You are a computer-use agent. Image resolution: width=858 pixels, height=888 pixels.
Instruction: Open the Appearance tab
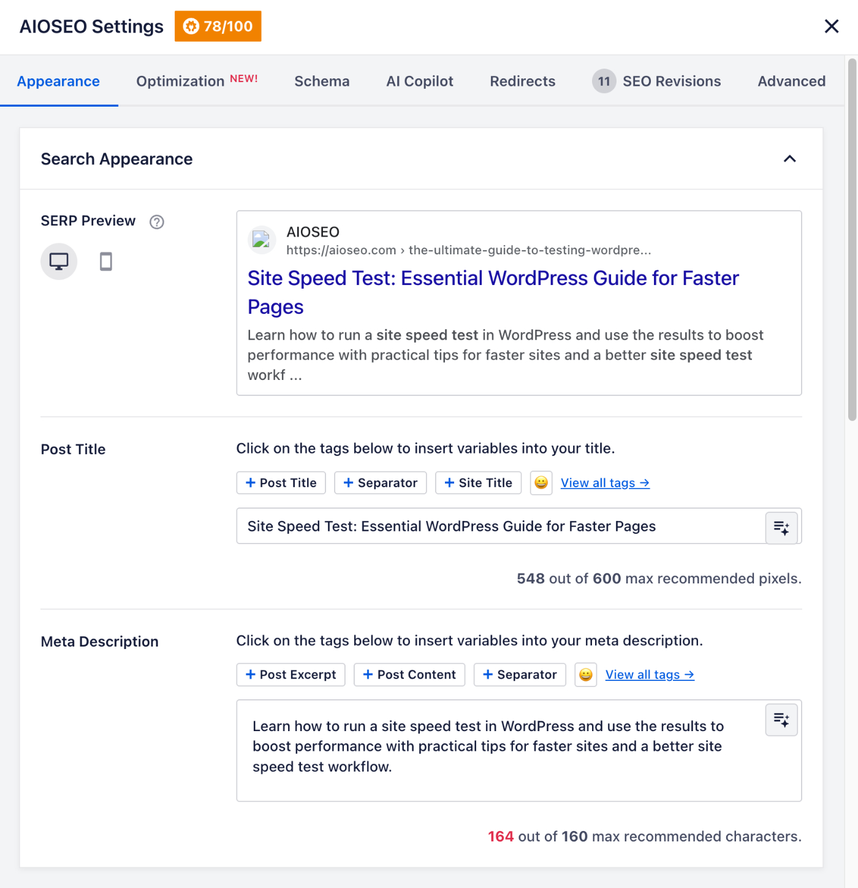coord(58,82)
